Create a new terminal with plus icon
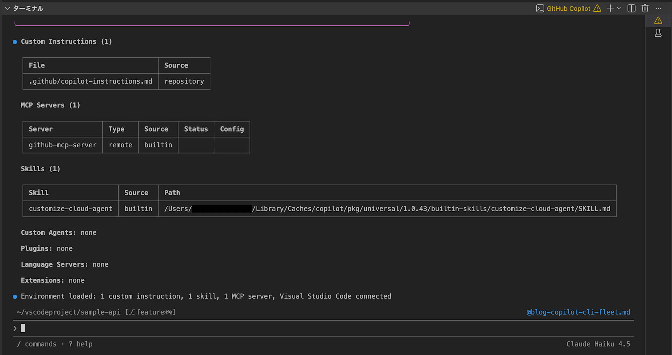The height and width of the screenshot is (355, 672). 610,8
